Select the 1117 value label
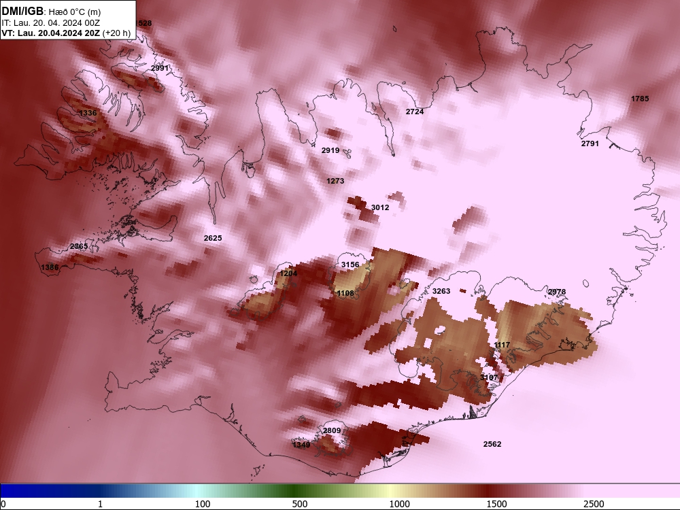Image resolution: width=680 pixels, height=510 pixels. click(502, 345)
